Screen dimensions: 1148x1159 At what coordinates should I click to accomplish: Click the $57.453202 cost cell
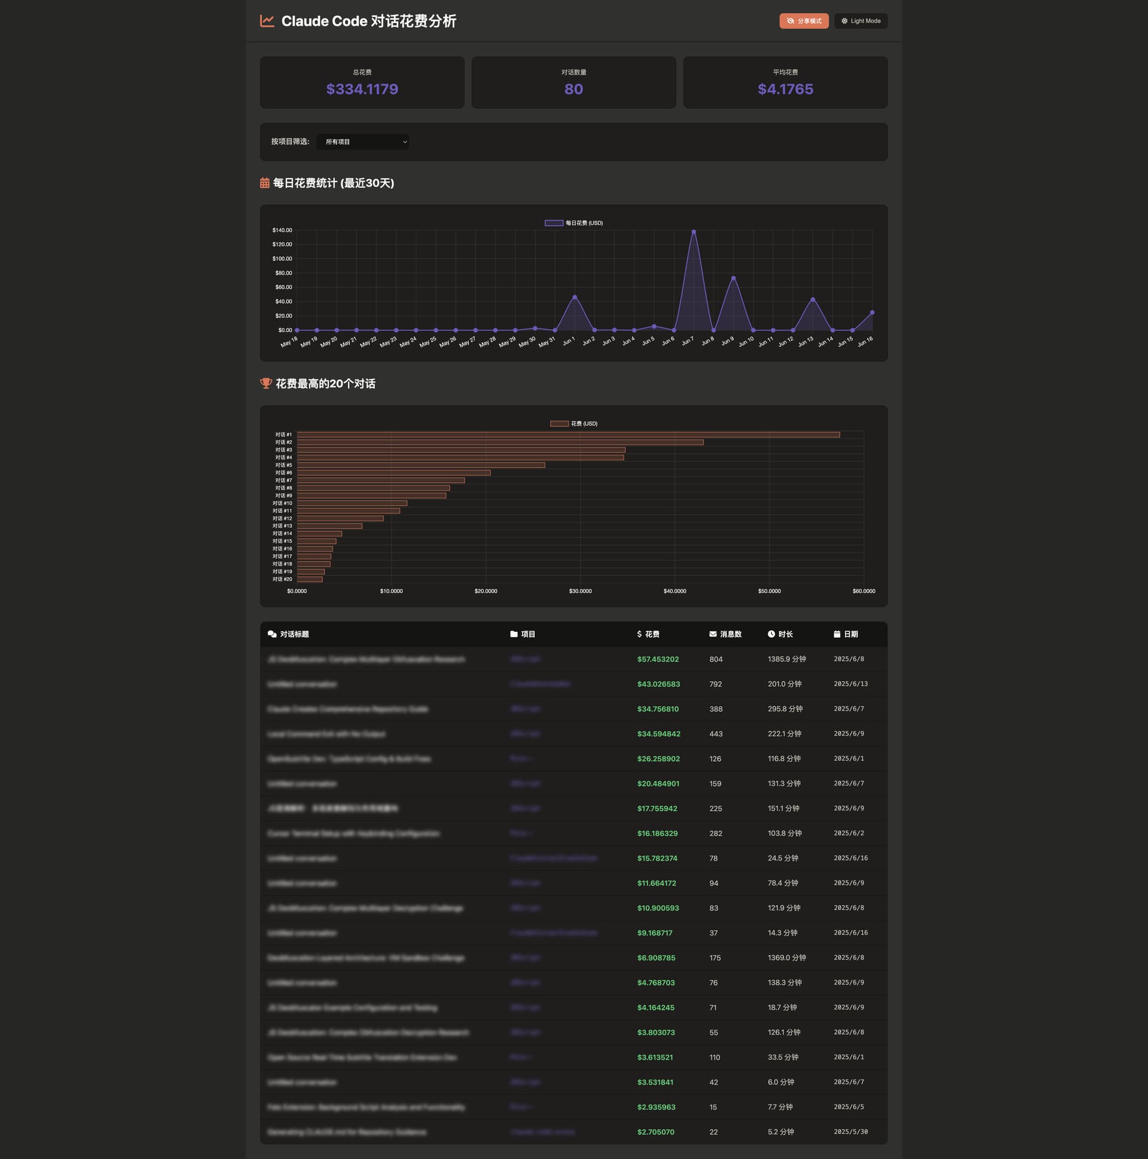coord(658,659)
